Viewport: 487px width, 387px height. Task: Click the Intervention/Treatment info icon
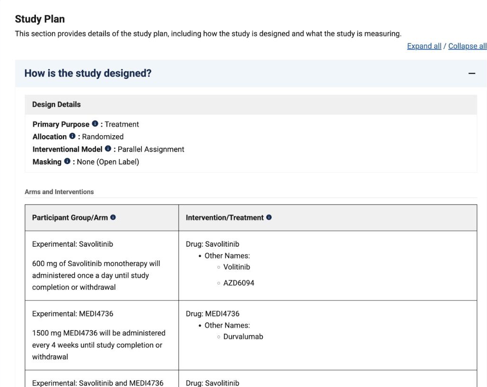click(x=269, y=217)
